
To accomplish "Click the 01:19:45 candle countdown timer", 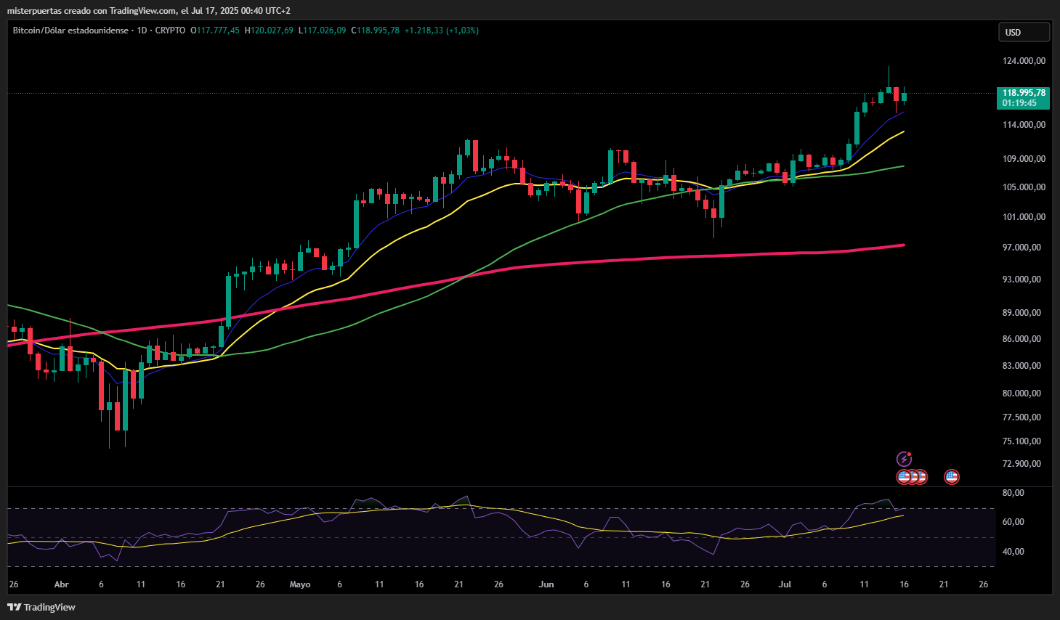I will tap(1019, 103).
